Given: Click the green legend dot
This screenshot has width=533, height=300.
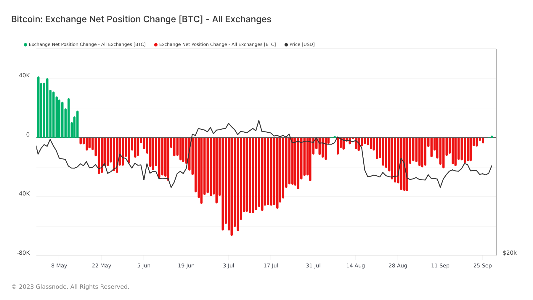Looking at the screenshot, I should [x=25, y=45].
